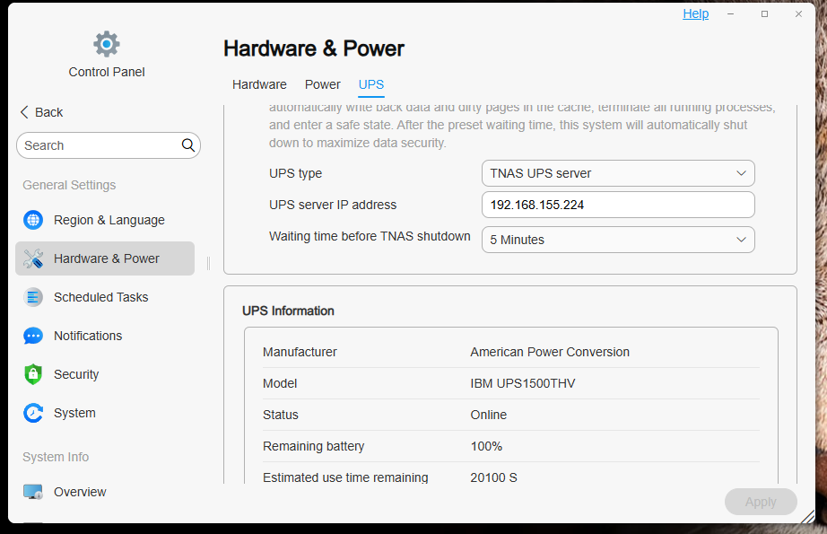Screen dimensions: 827x534
Task: Click the Control Panel gear icon
Action: tap(107, 44)
